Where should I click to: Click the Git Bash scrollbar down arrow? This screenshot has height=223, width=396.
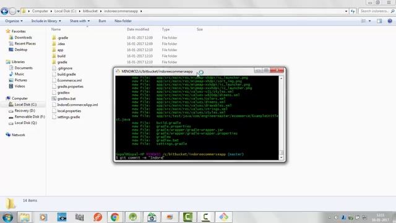coord(281,157)
